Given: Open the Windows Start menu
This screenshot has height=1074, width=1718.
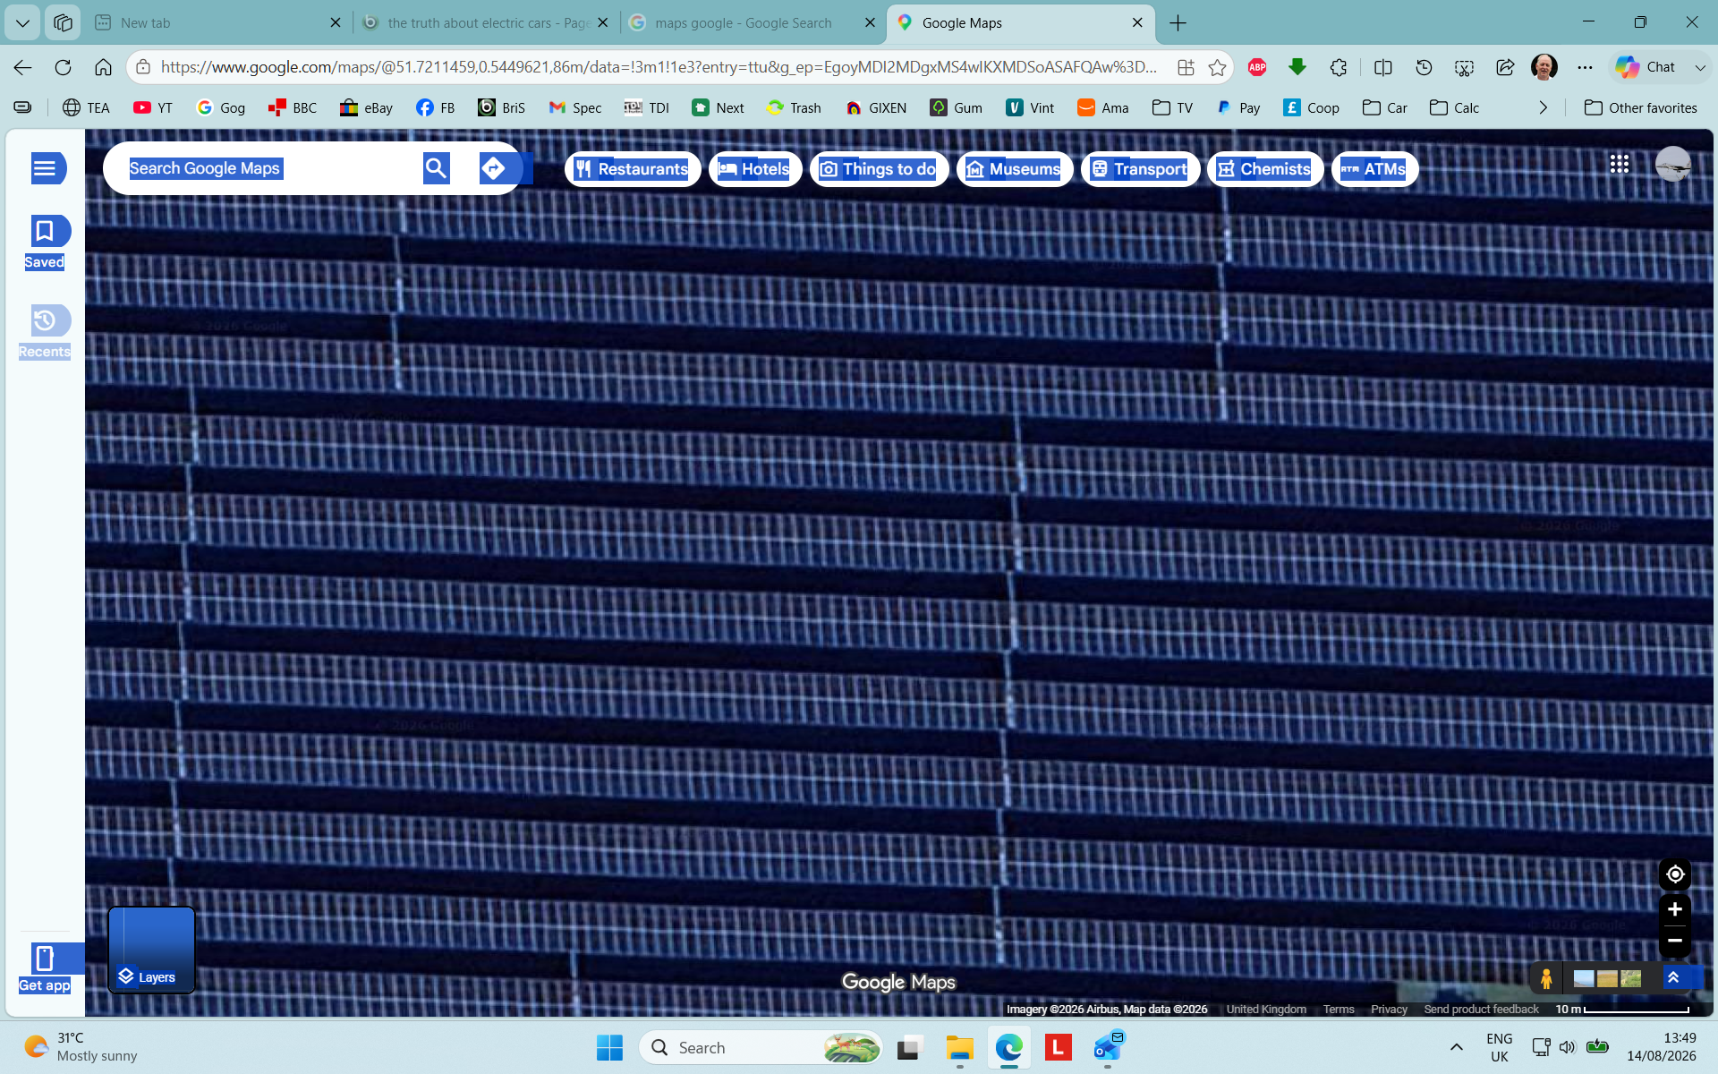Looking at the screenshot, I should (609, 1047).
